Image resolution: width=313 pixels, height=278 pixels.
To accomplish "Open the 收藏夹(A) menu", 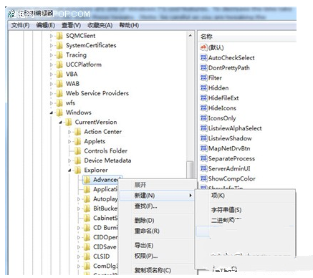I will [x=100, y=25].
